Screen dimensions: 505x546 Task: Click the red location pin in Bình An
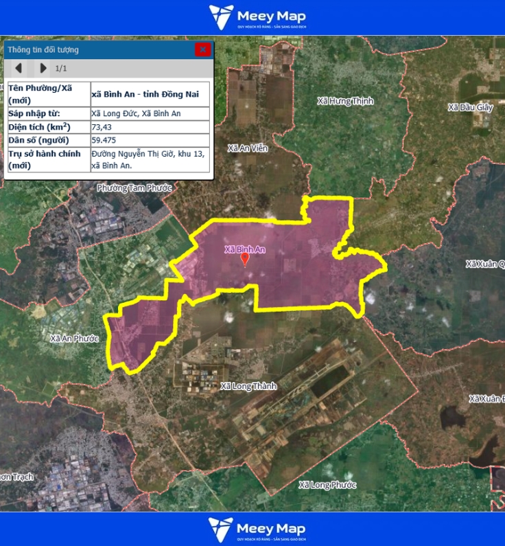point(245,259)
